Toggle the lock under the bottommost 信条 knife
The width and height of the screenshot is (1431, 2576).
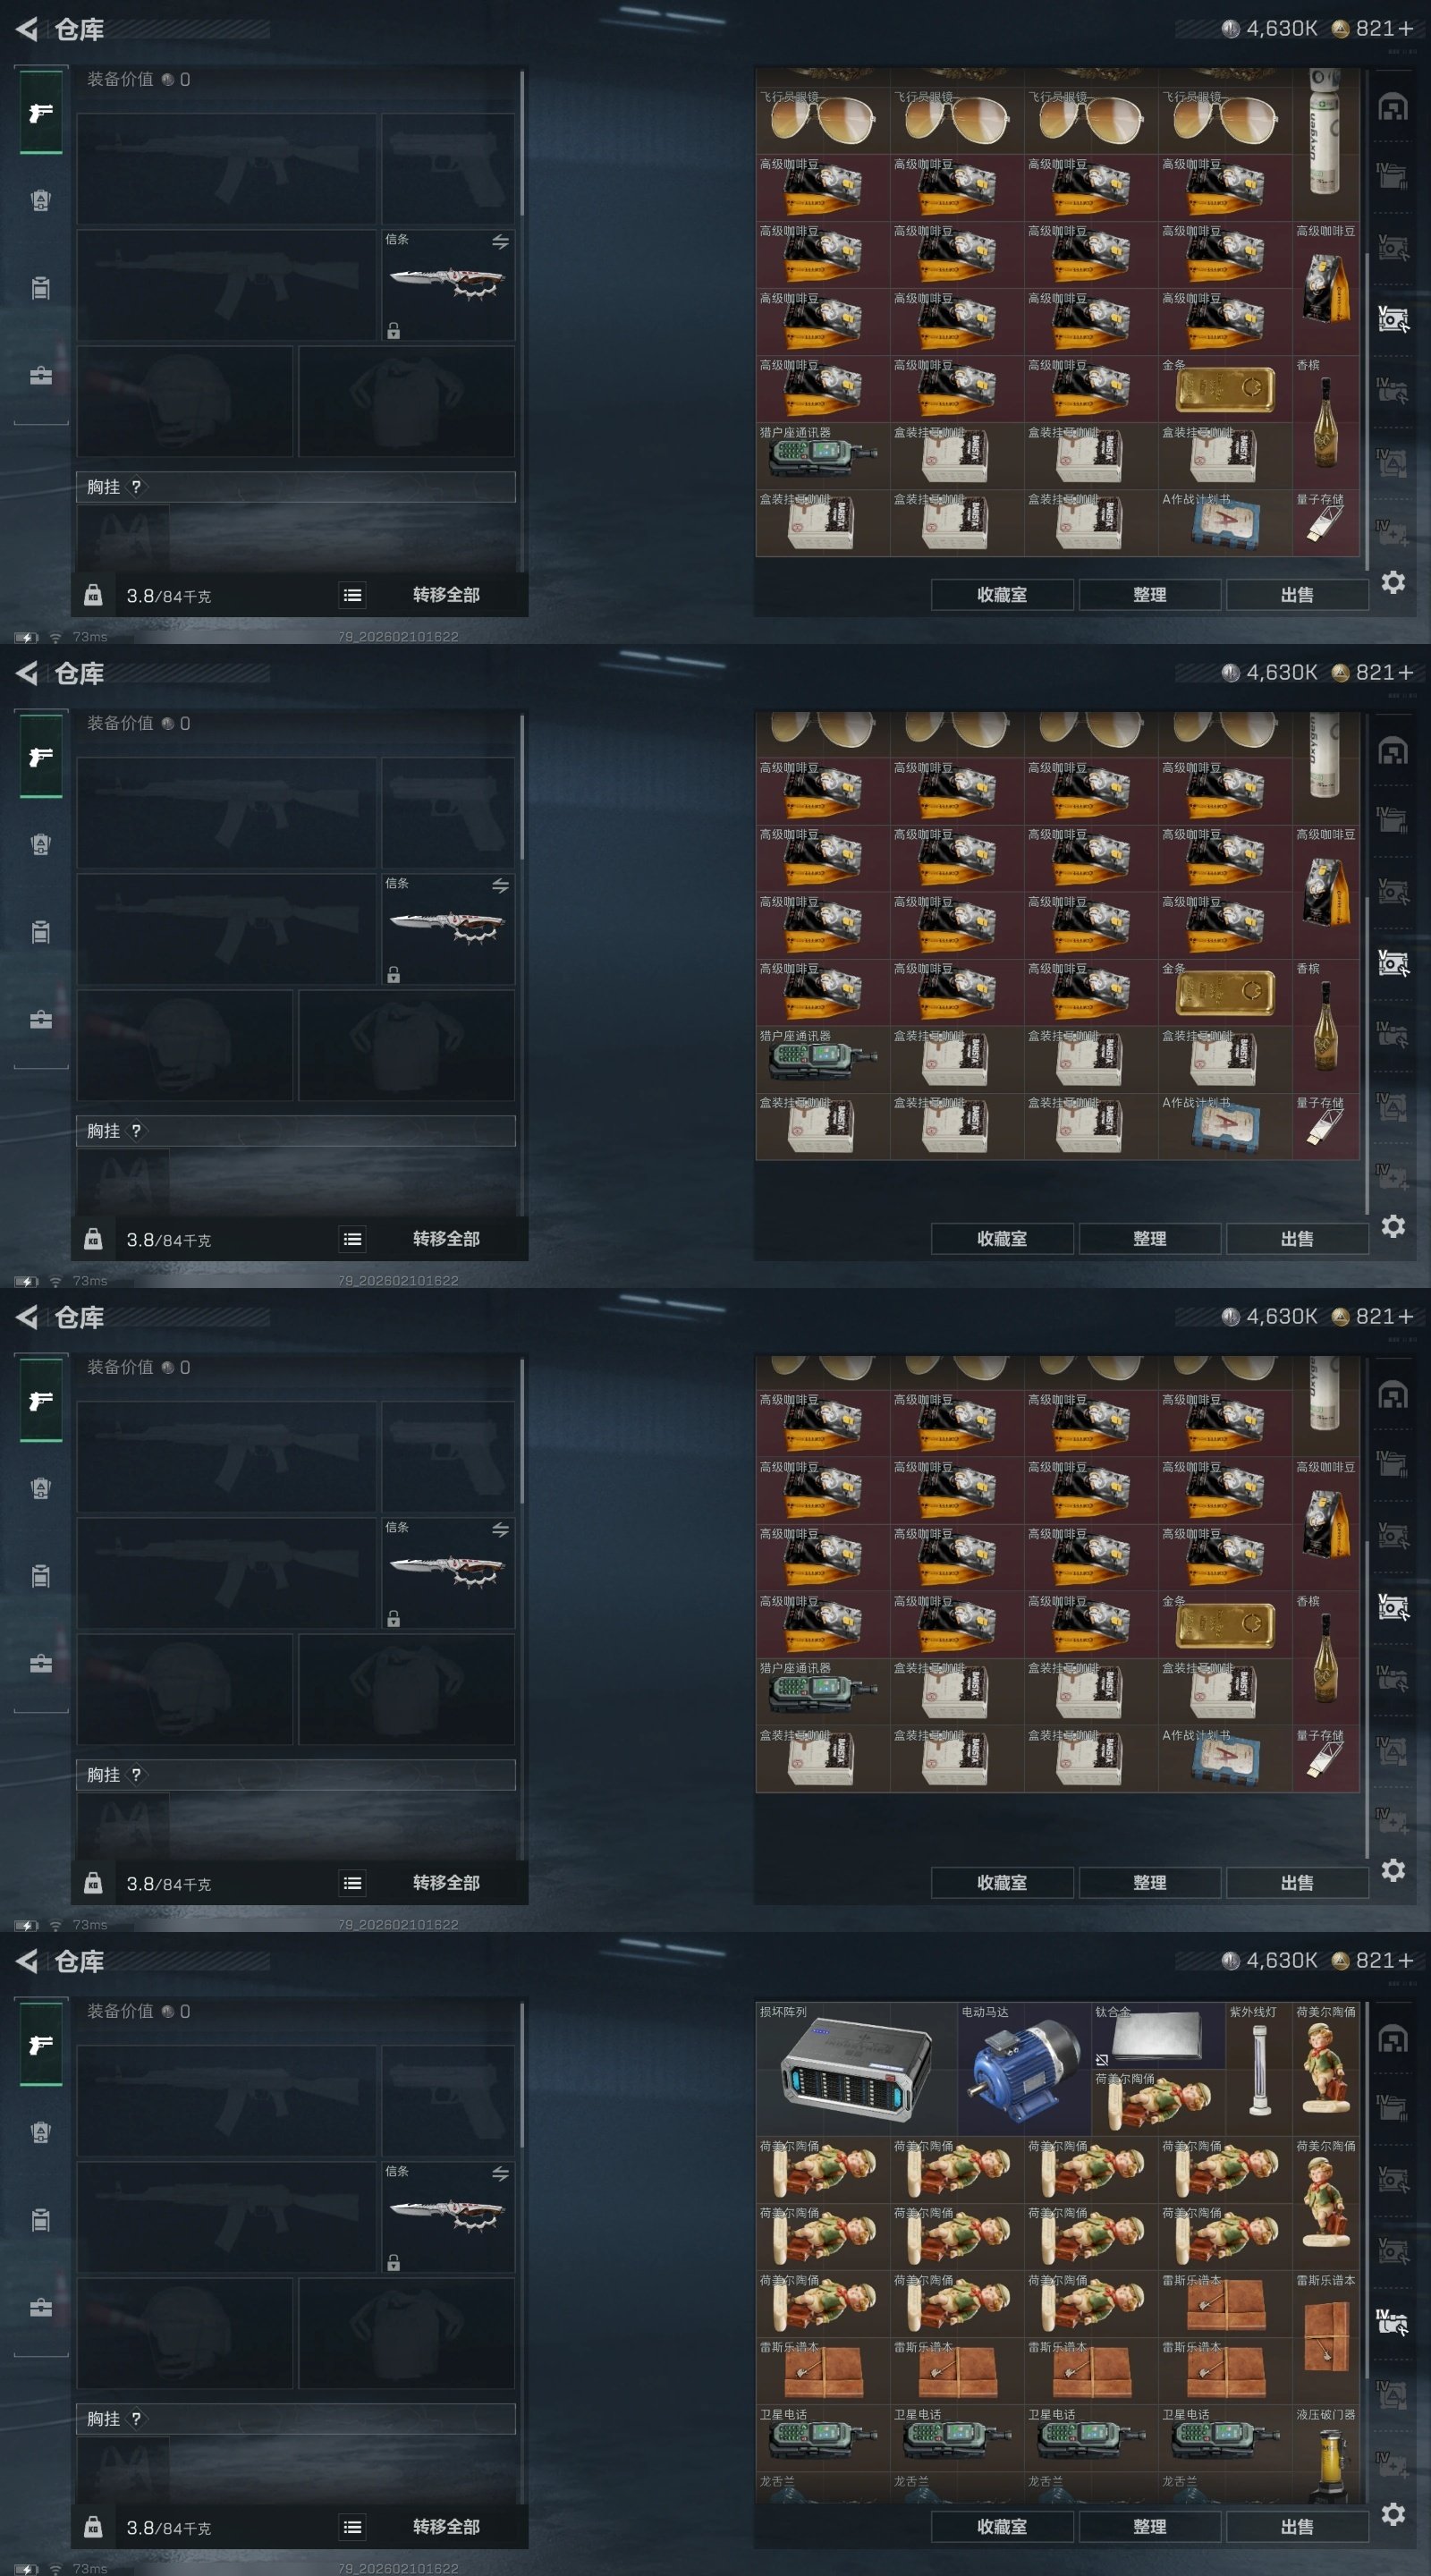[394, 2263]
